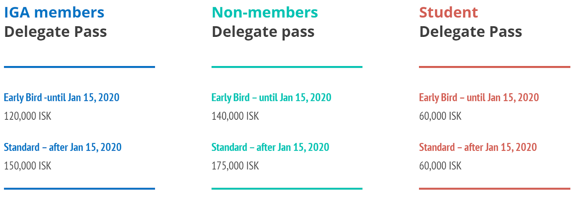Choose the red Student Standard label
Screen dimensions: 578x197
coord(478,147)
